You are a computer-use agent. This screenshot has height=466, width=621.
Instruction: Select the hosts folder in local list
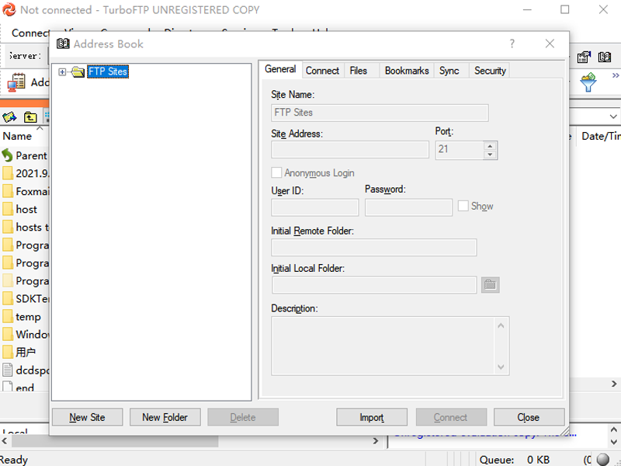[26, 227]
